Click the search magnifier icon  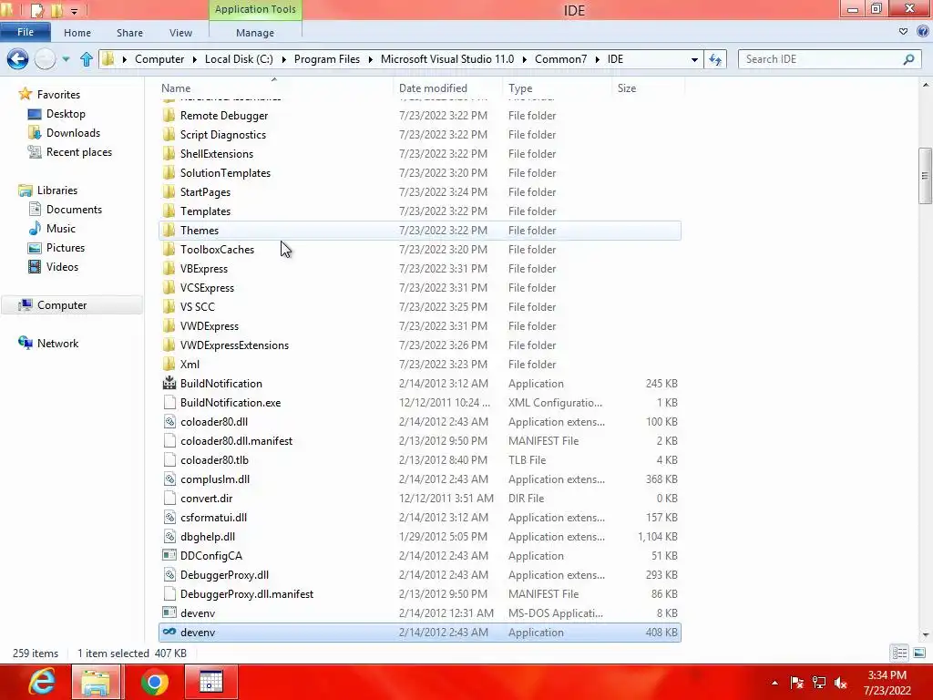(x=908, y=59)
